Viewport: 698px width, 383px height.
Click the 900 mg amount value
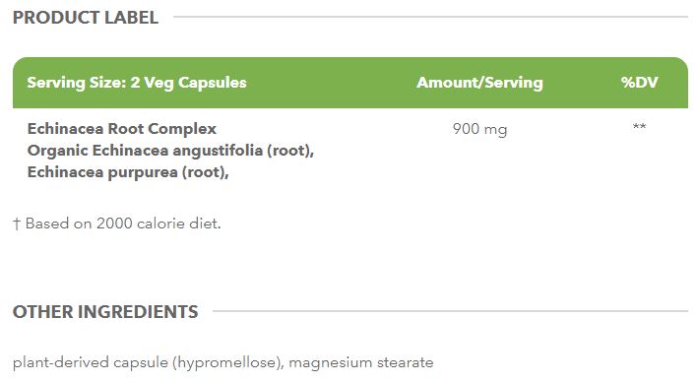coord(479,129)
